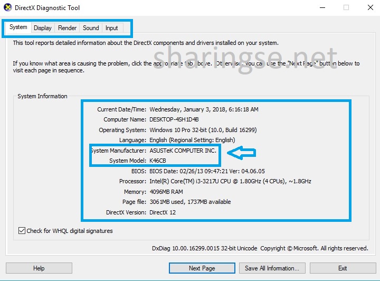
Task: Click the DxDiag 10.00.16299.0015 version text
Action: tap(205, 248)
